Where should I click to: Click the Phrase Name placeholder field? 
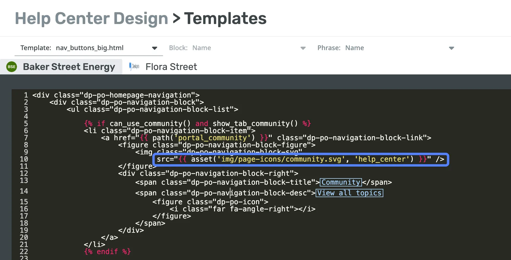pyautogui.click(x=355, y=48)
